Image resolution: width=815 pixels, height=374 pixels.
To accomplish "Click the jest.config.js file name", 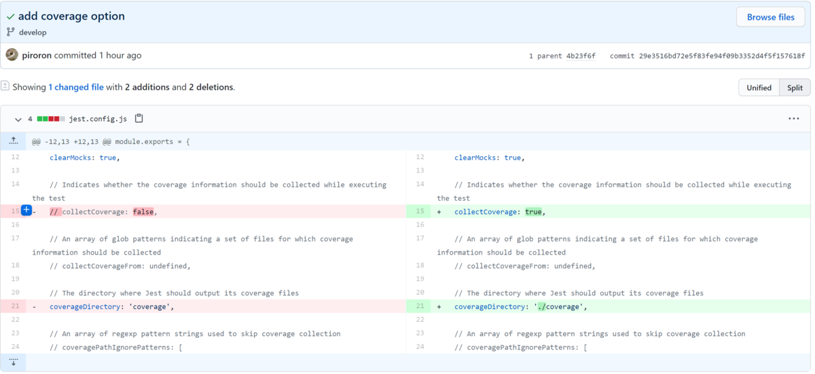I will tap(98, 119).
